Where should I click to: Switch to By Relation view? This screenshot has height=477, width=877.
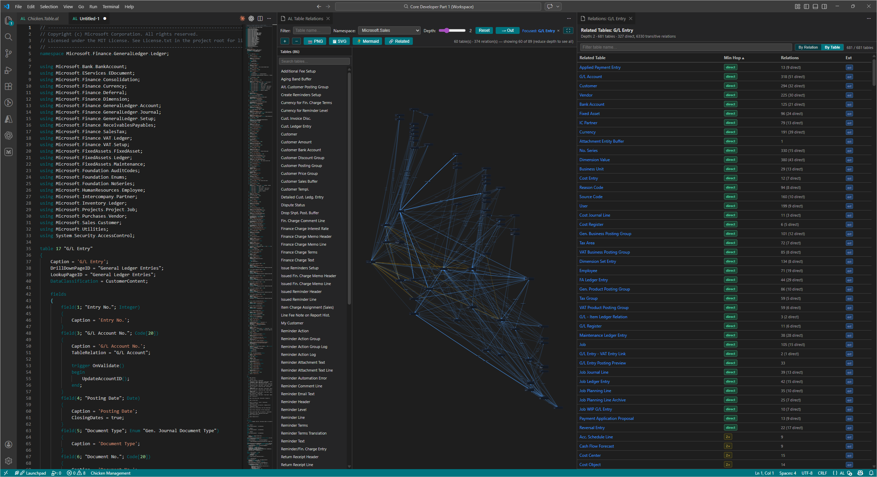(808, 48)
